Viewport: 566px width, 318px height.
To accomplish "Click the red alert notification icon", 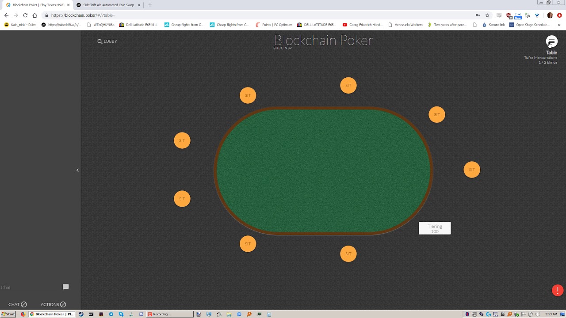I will [x=558, y=290].
